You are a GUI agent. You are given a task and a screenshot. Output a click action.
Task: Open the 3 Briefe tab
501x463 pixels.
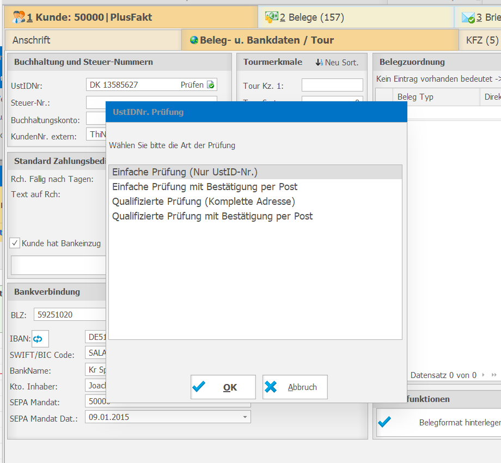478,17
